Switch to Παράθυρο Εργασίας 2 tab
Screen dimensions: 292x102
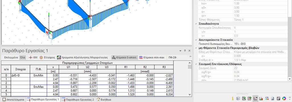[x=78, y=100]
